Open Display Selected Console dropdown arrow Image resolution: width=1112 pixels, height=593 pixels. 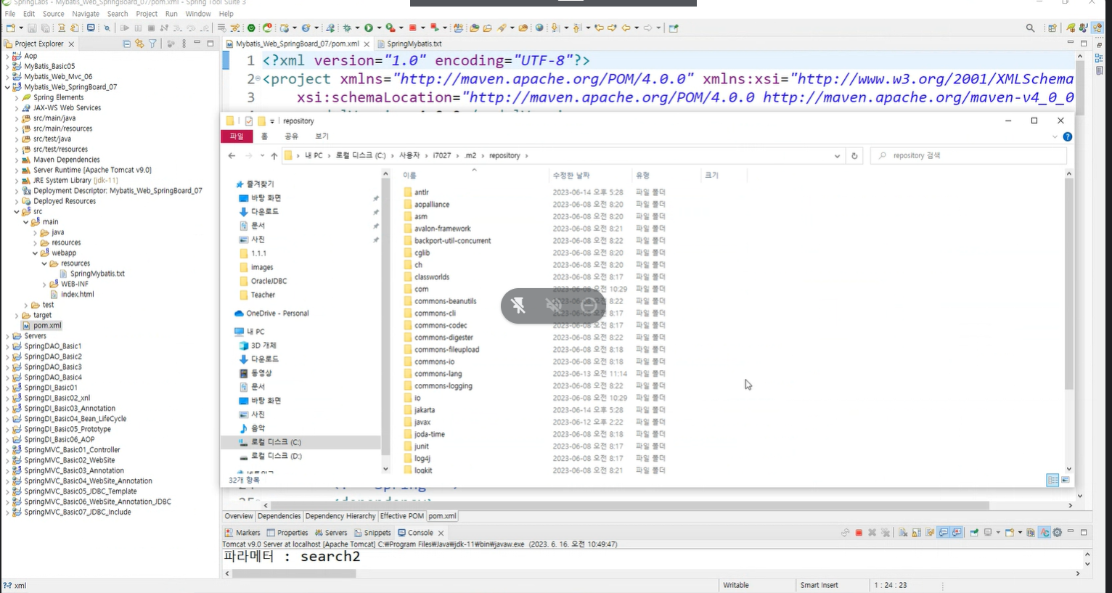(998, 533)
